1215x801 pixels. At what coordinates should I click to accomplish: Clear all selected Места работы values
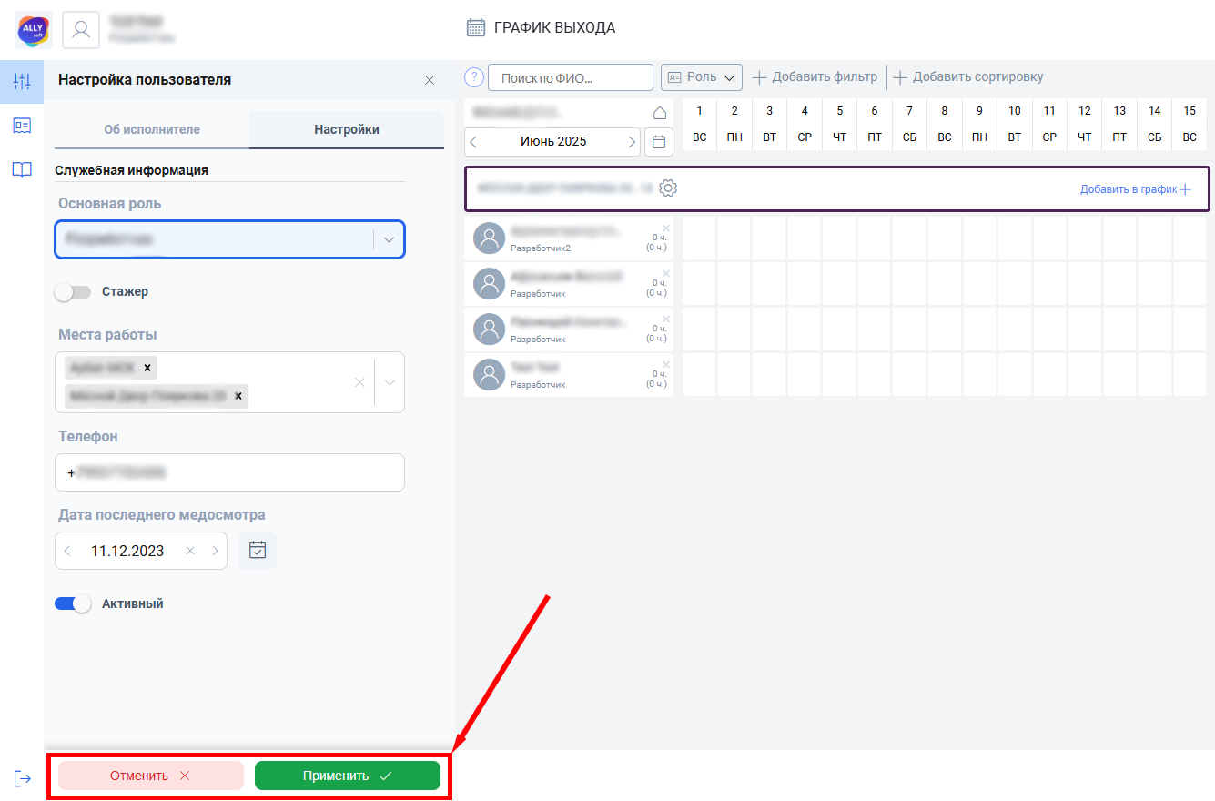pos(359,382)
